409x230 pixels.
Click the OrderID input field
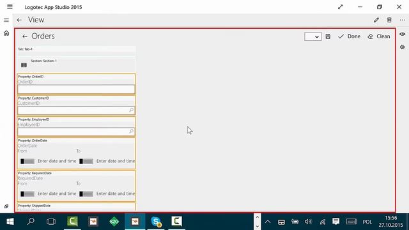pyautogui.click(x=76, y=89)
